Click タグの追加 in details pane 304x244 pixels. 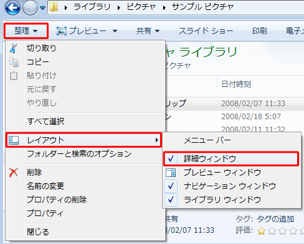pyautogui.click(x=275, y=219)
